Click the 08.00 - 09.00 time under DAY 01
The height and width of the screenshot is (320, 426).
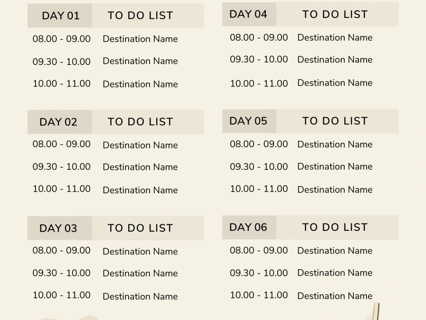coord(62,39)
